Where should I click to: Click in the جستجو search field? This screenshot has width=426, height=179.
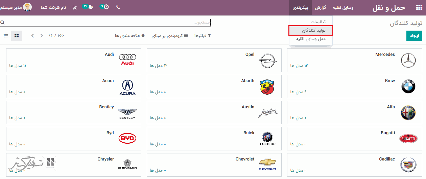point(108,23)
